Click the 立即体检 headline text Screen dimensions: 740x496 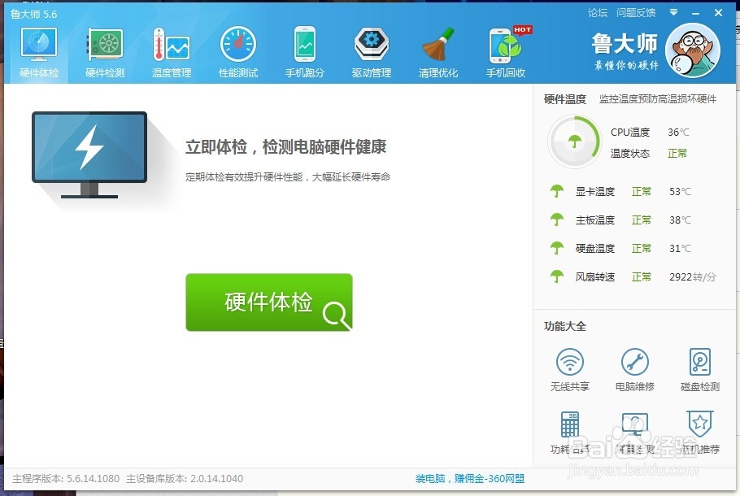point(285,147)
